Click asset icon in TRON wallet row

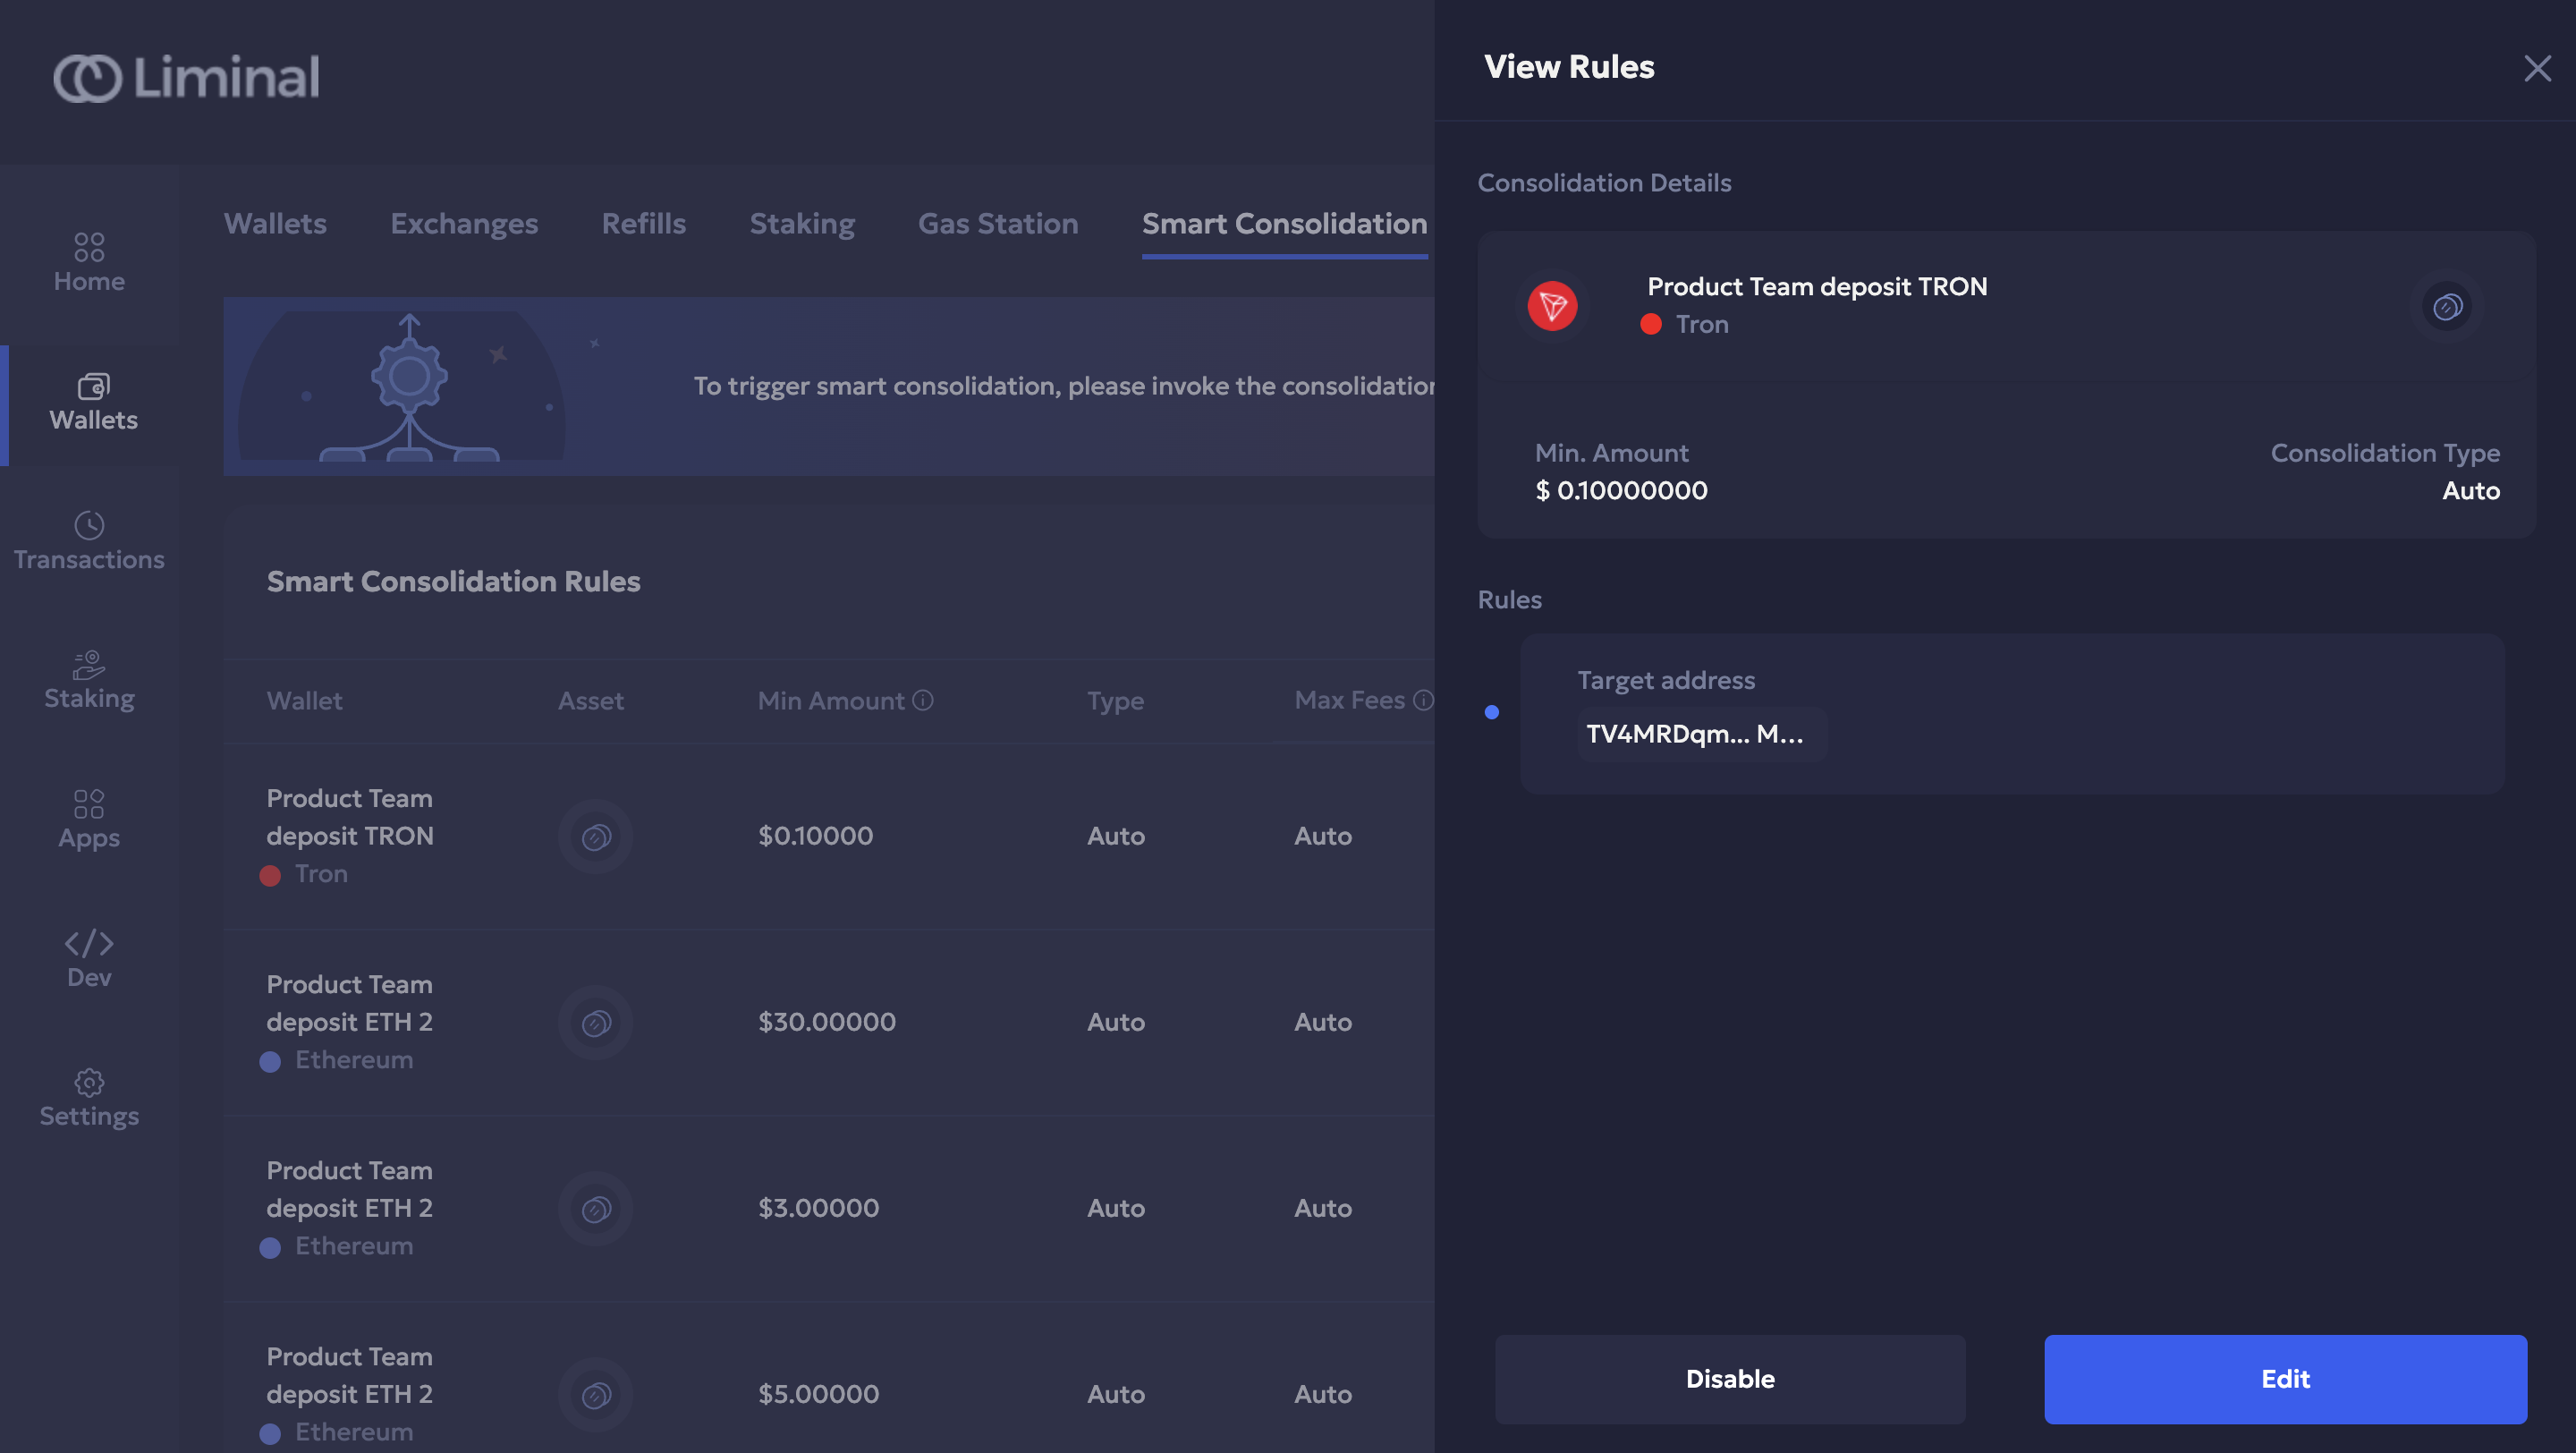click(x=596, y=836)
